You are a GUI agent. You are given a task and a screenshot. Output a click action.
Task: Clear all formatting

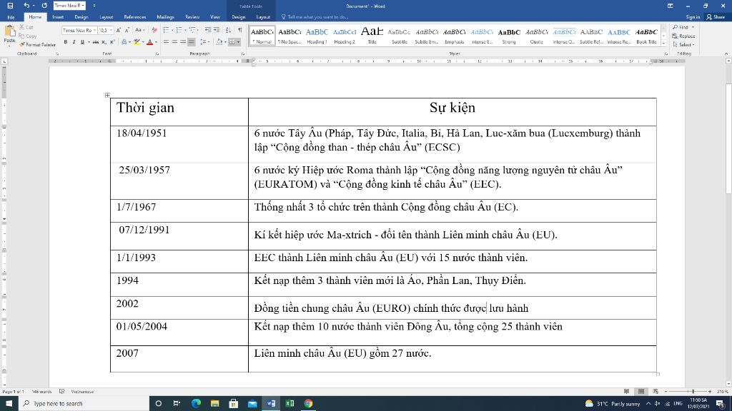click(154, 30)
